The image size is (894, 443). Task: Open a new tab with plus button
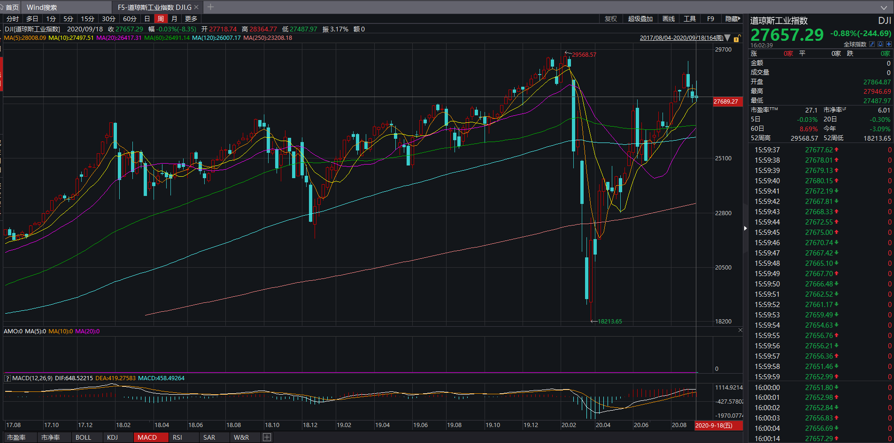[x=211, y=7]
